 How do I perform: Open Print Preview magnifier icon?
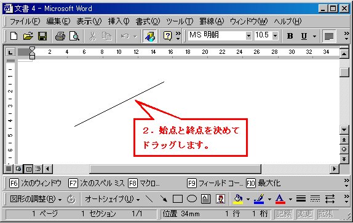tap(74, 36)
